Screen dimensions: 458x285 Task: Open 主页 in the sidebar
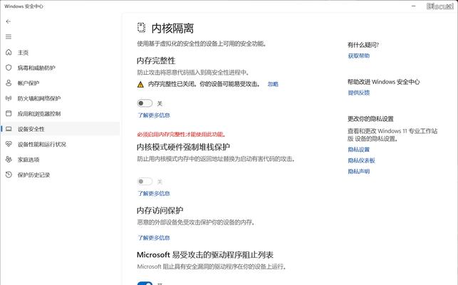(x=23, y=53)
